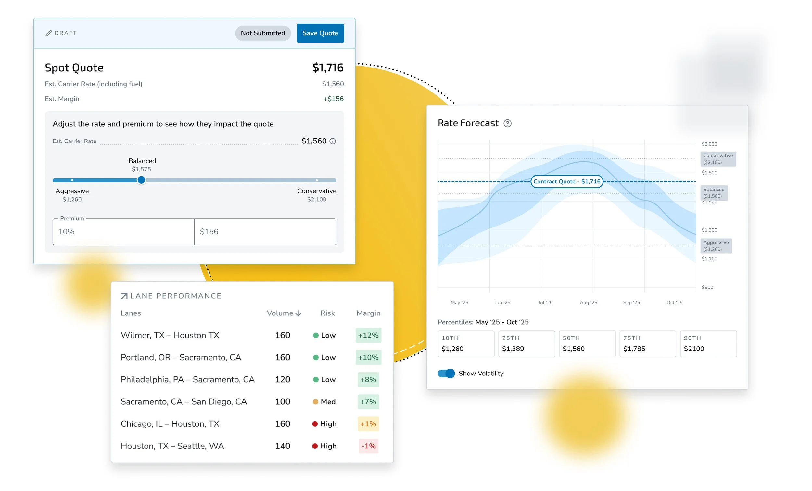Viewport: 812px width, 491px height.
Task: Click the Contract Quote $1,716 chart label
Action: [x=567, y=181]
